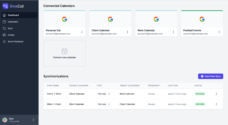Image resolution: width=228 pixels, height=125 pixels.
Task: Click the Sync arrows icon
Action: tap(4, 28)
